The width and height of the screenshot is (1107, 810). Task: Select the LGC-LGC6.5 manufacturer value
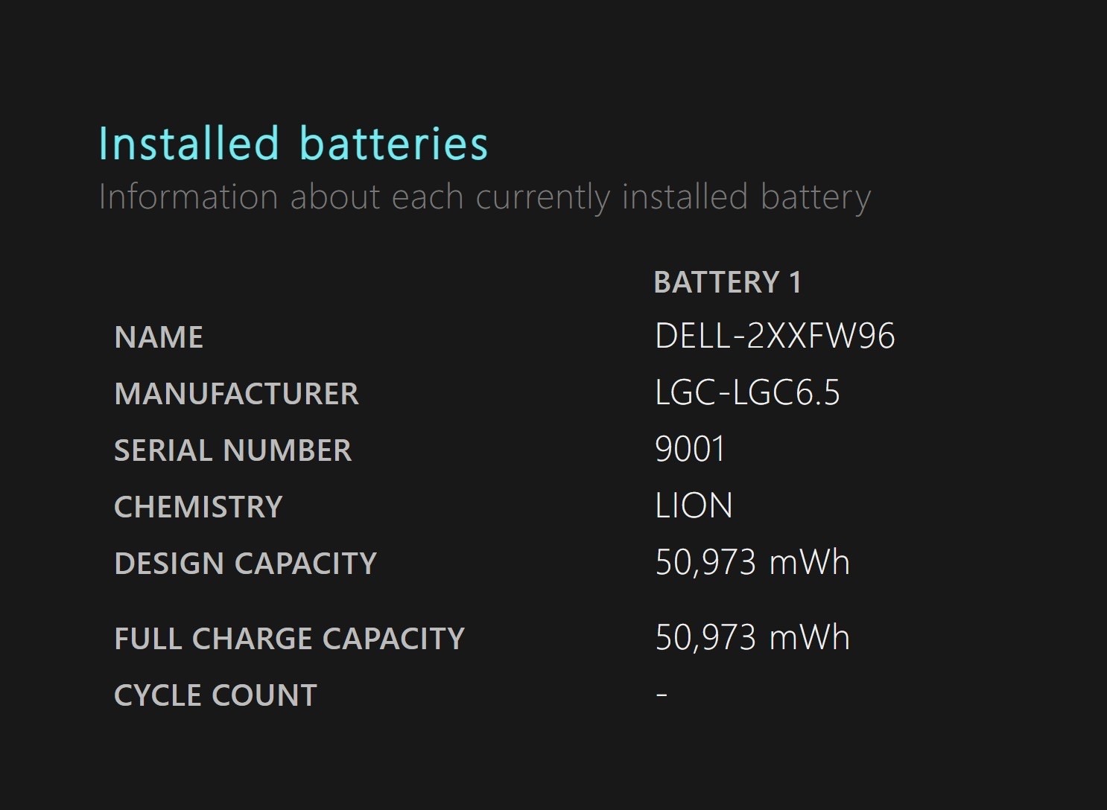pos(747,392)
